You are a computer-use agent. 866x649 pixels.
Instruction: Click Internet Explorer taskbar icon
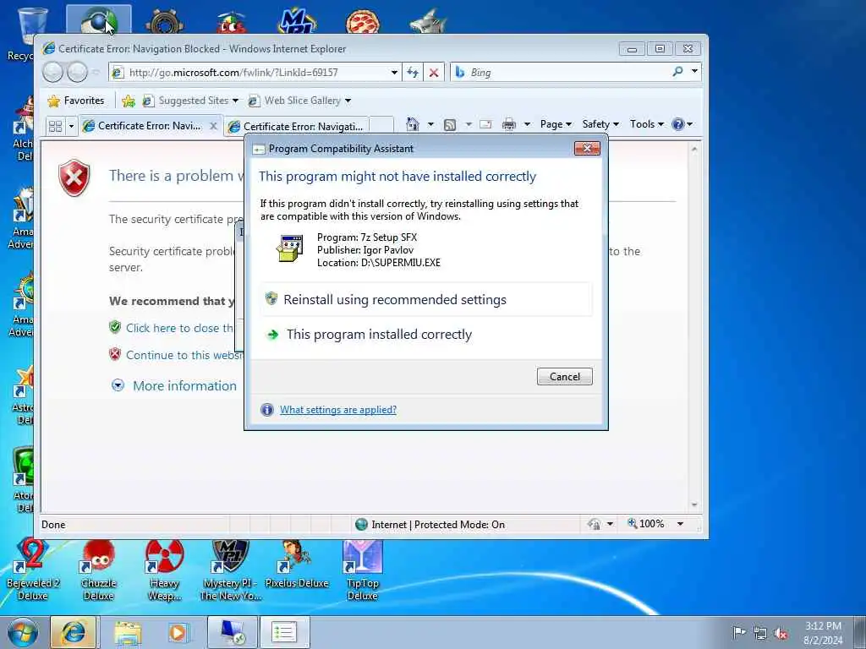74,632
